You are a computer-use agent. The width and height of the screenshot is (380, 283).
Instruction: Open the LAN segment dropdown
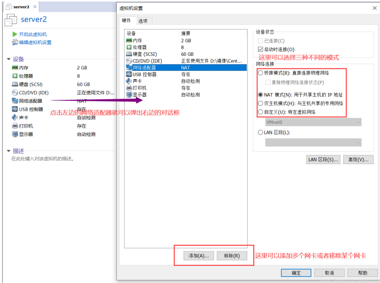click(313, 143)
